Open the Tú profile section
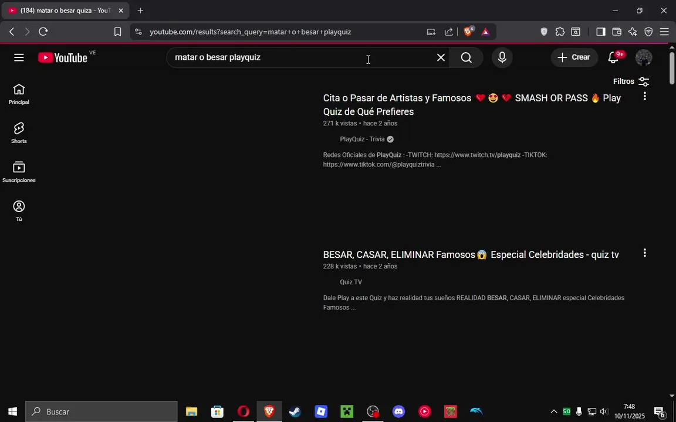This screenshot has height=422, width=676. [19, 211]
